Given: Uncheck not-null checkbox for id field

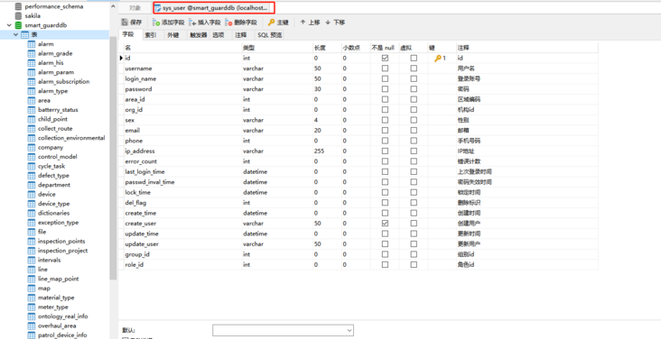Looking at the screenshot, I should [x=385, y=58].
